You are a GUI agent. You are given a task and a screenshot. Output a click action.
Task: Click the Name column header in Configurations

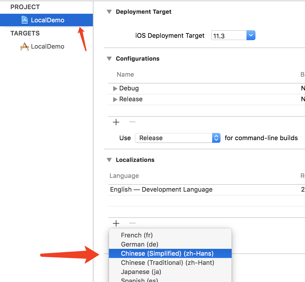point(125,75)
